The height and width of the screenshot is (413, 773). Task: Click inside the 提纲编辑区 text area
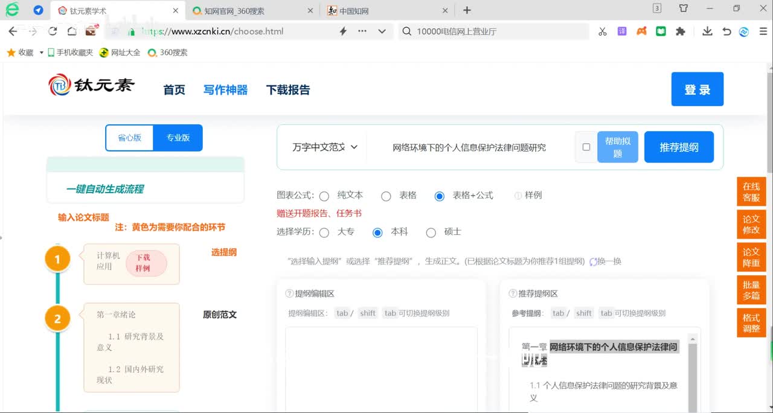click(381, 368)
